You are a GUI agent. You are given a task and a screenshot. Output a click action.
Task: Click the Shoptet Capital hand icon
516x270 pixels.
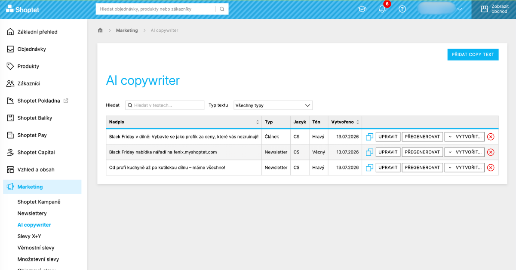coord(10,152)
